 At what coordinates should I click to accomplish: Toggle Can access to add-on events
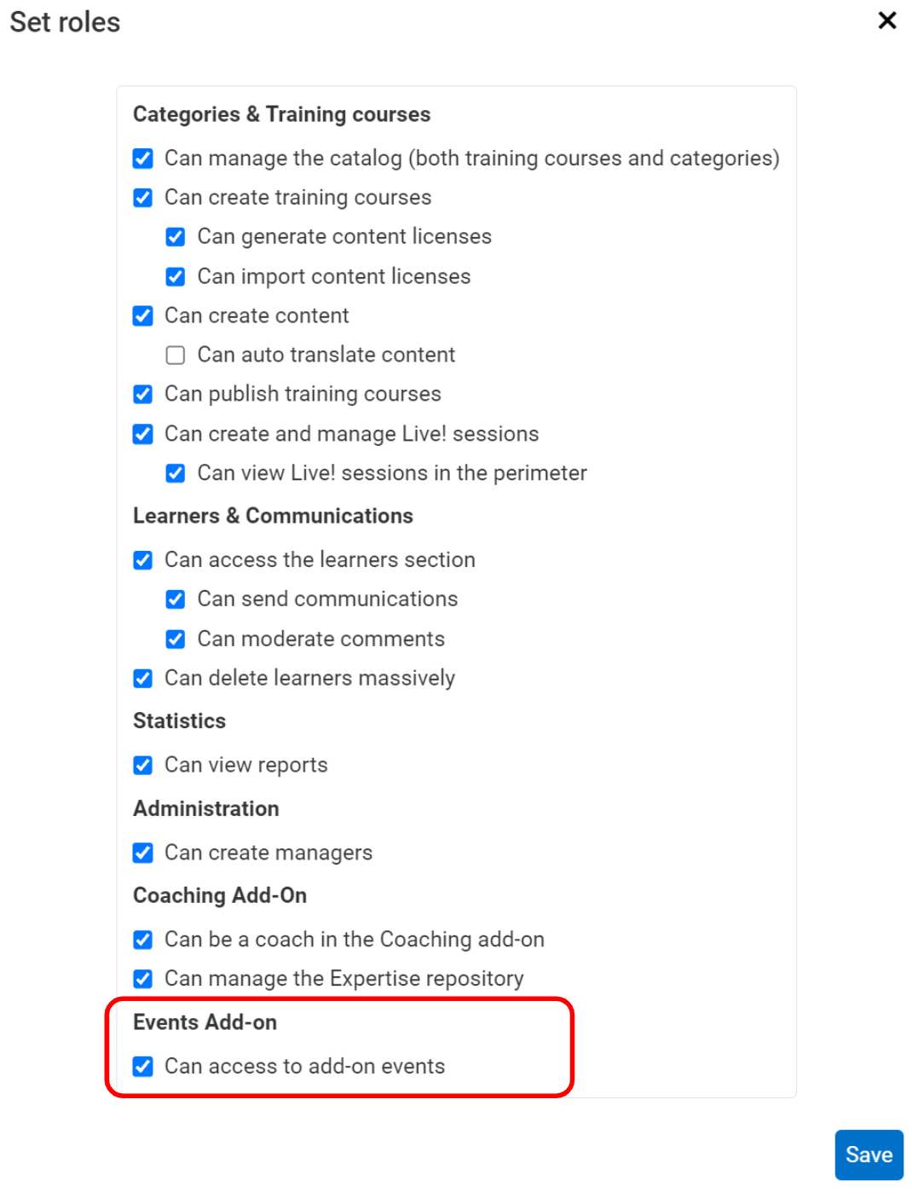tap(143, 1067)
